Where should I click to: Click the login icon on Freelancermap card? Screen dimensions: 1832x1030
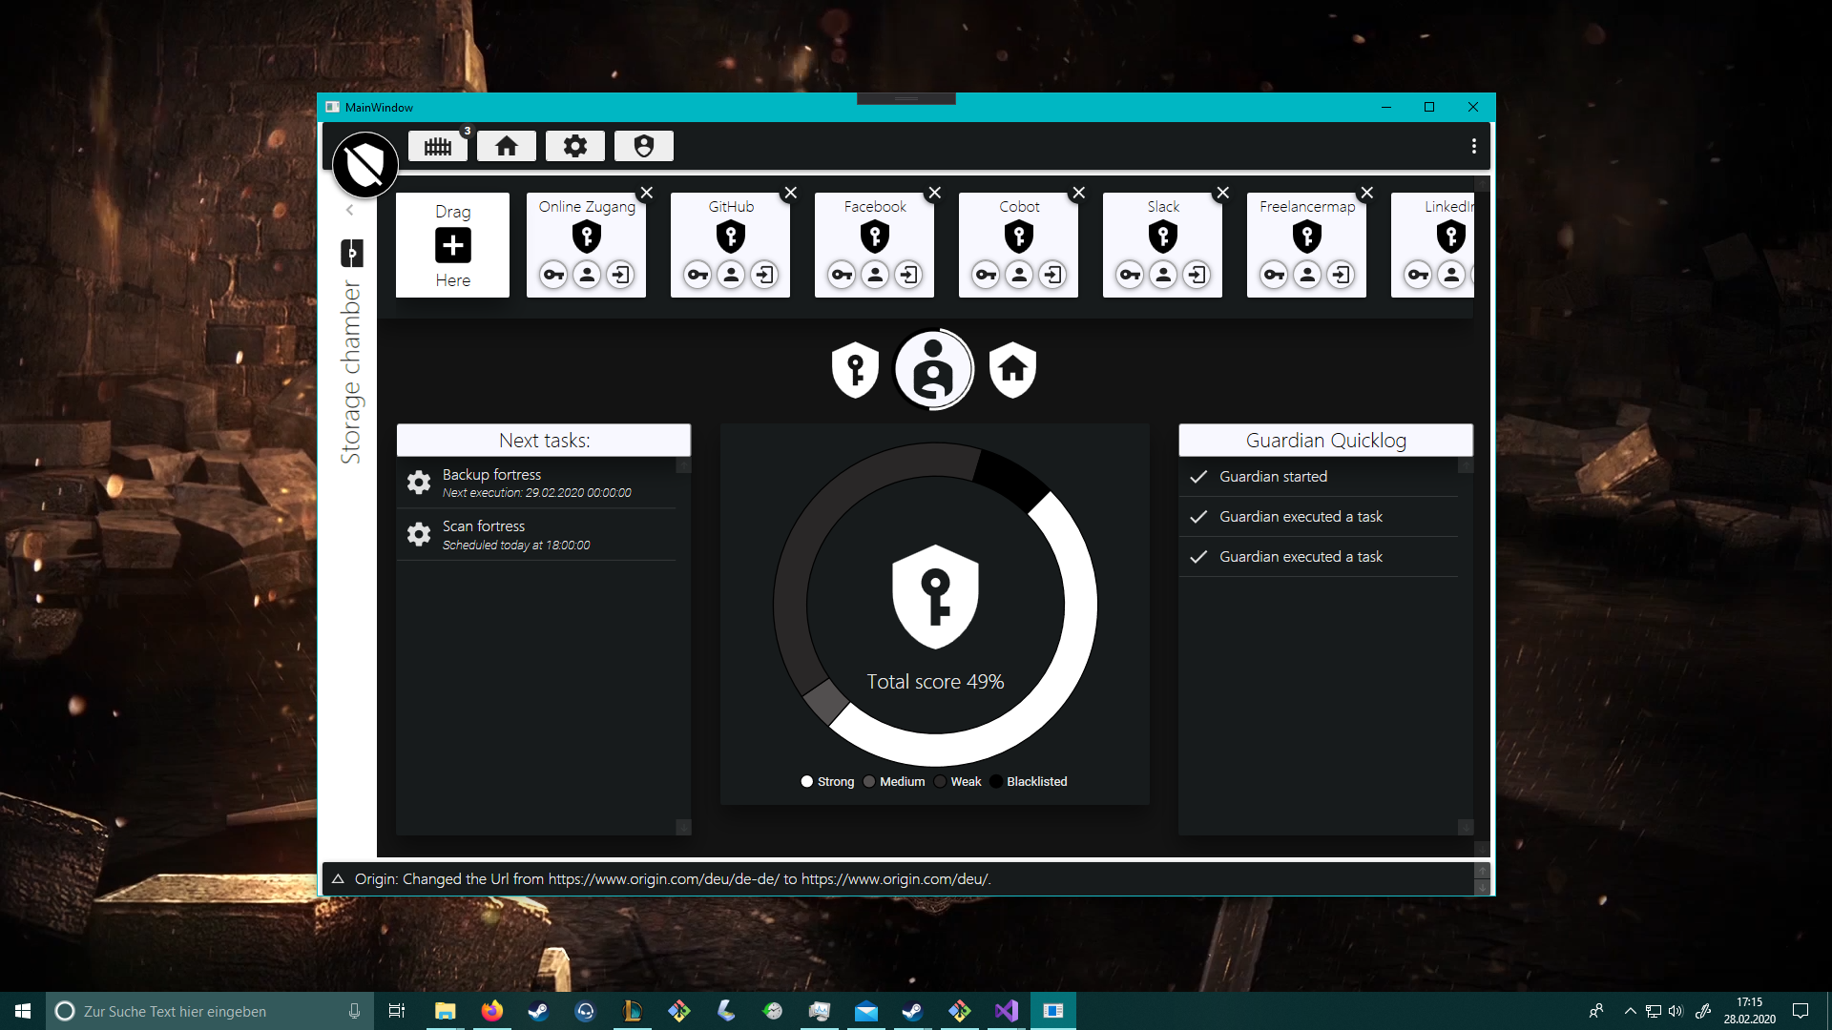[x=1342, y=275]
